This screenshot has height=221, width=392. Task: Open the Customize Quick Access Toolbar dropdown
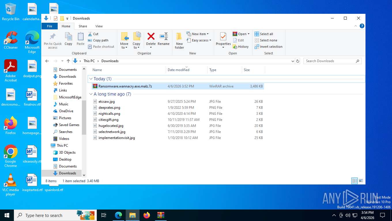[x=67, y=18]
